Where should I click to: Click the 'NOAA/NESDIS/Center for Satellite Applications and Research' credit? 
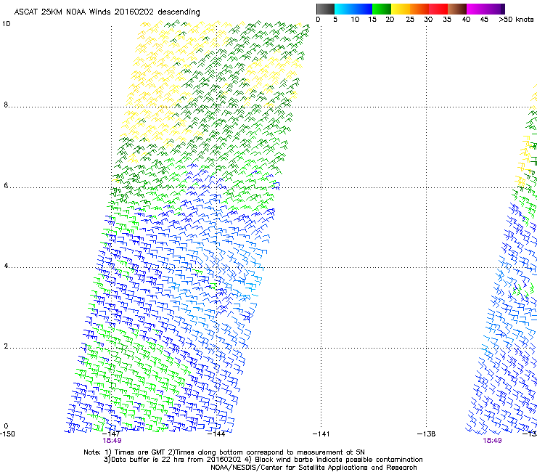[x=313, y=468]
